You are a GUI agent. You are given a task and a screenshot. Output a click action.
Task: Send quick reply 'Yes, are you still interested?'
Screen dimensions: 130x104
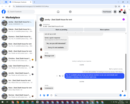(56, 43)
